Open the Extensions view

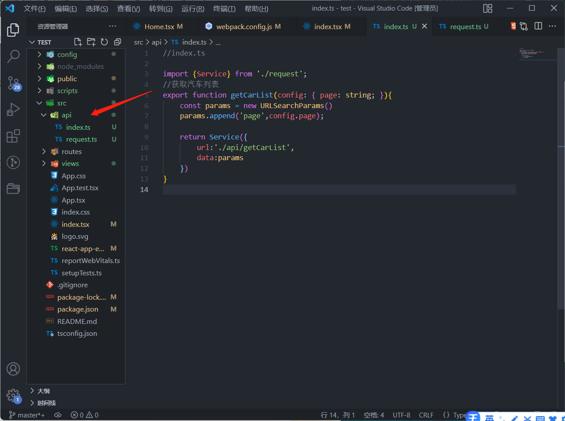(x=13, y=136)
